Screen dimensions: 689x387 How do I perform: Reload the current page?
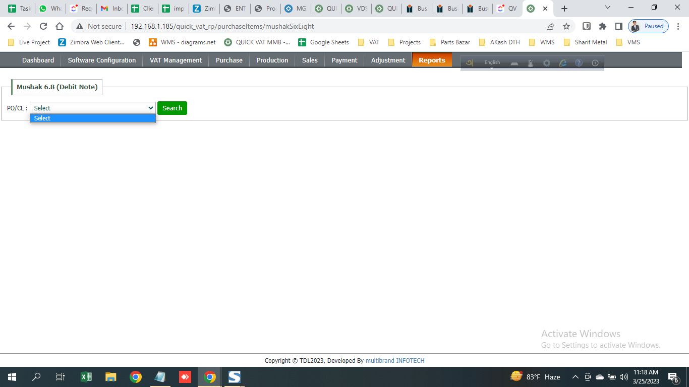click(x=43, y=26)
